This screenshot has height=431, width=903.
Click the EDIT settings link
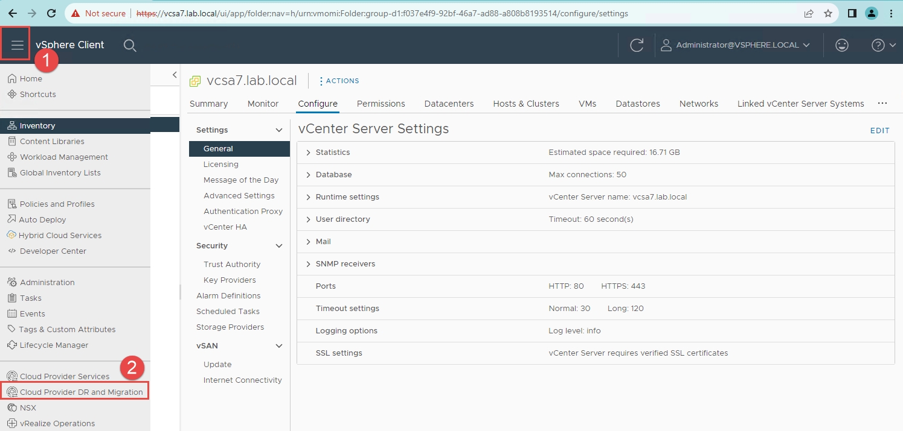(x=879, y=131)
